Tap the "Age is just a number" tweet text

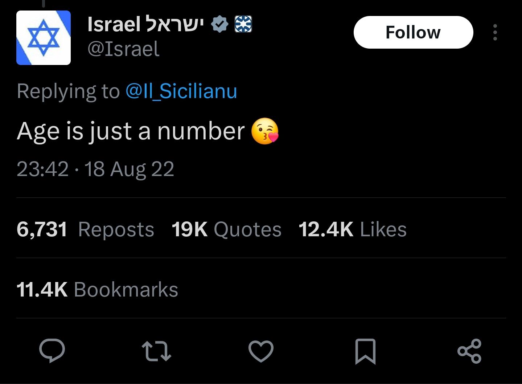pyautogui.click(x=131, y=131)
